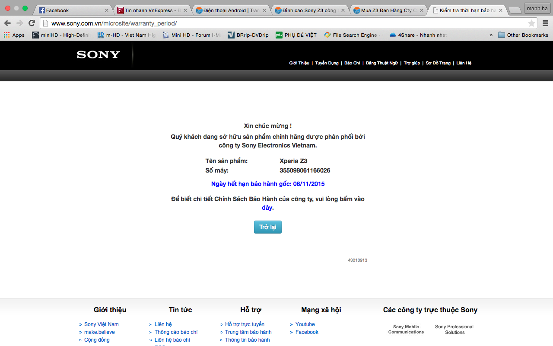Open the 4Share bookmark

(x=418, y=35)
